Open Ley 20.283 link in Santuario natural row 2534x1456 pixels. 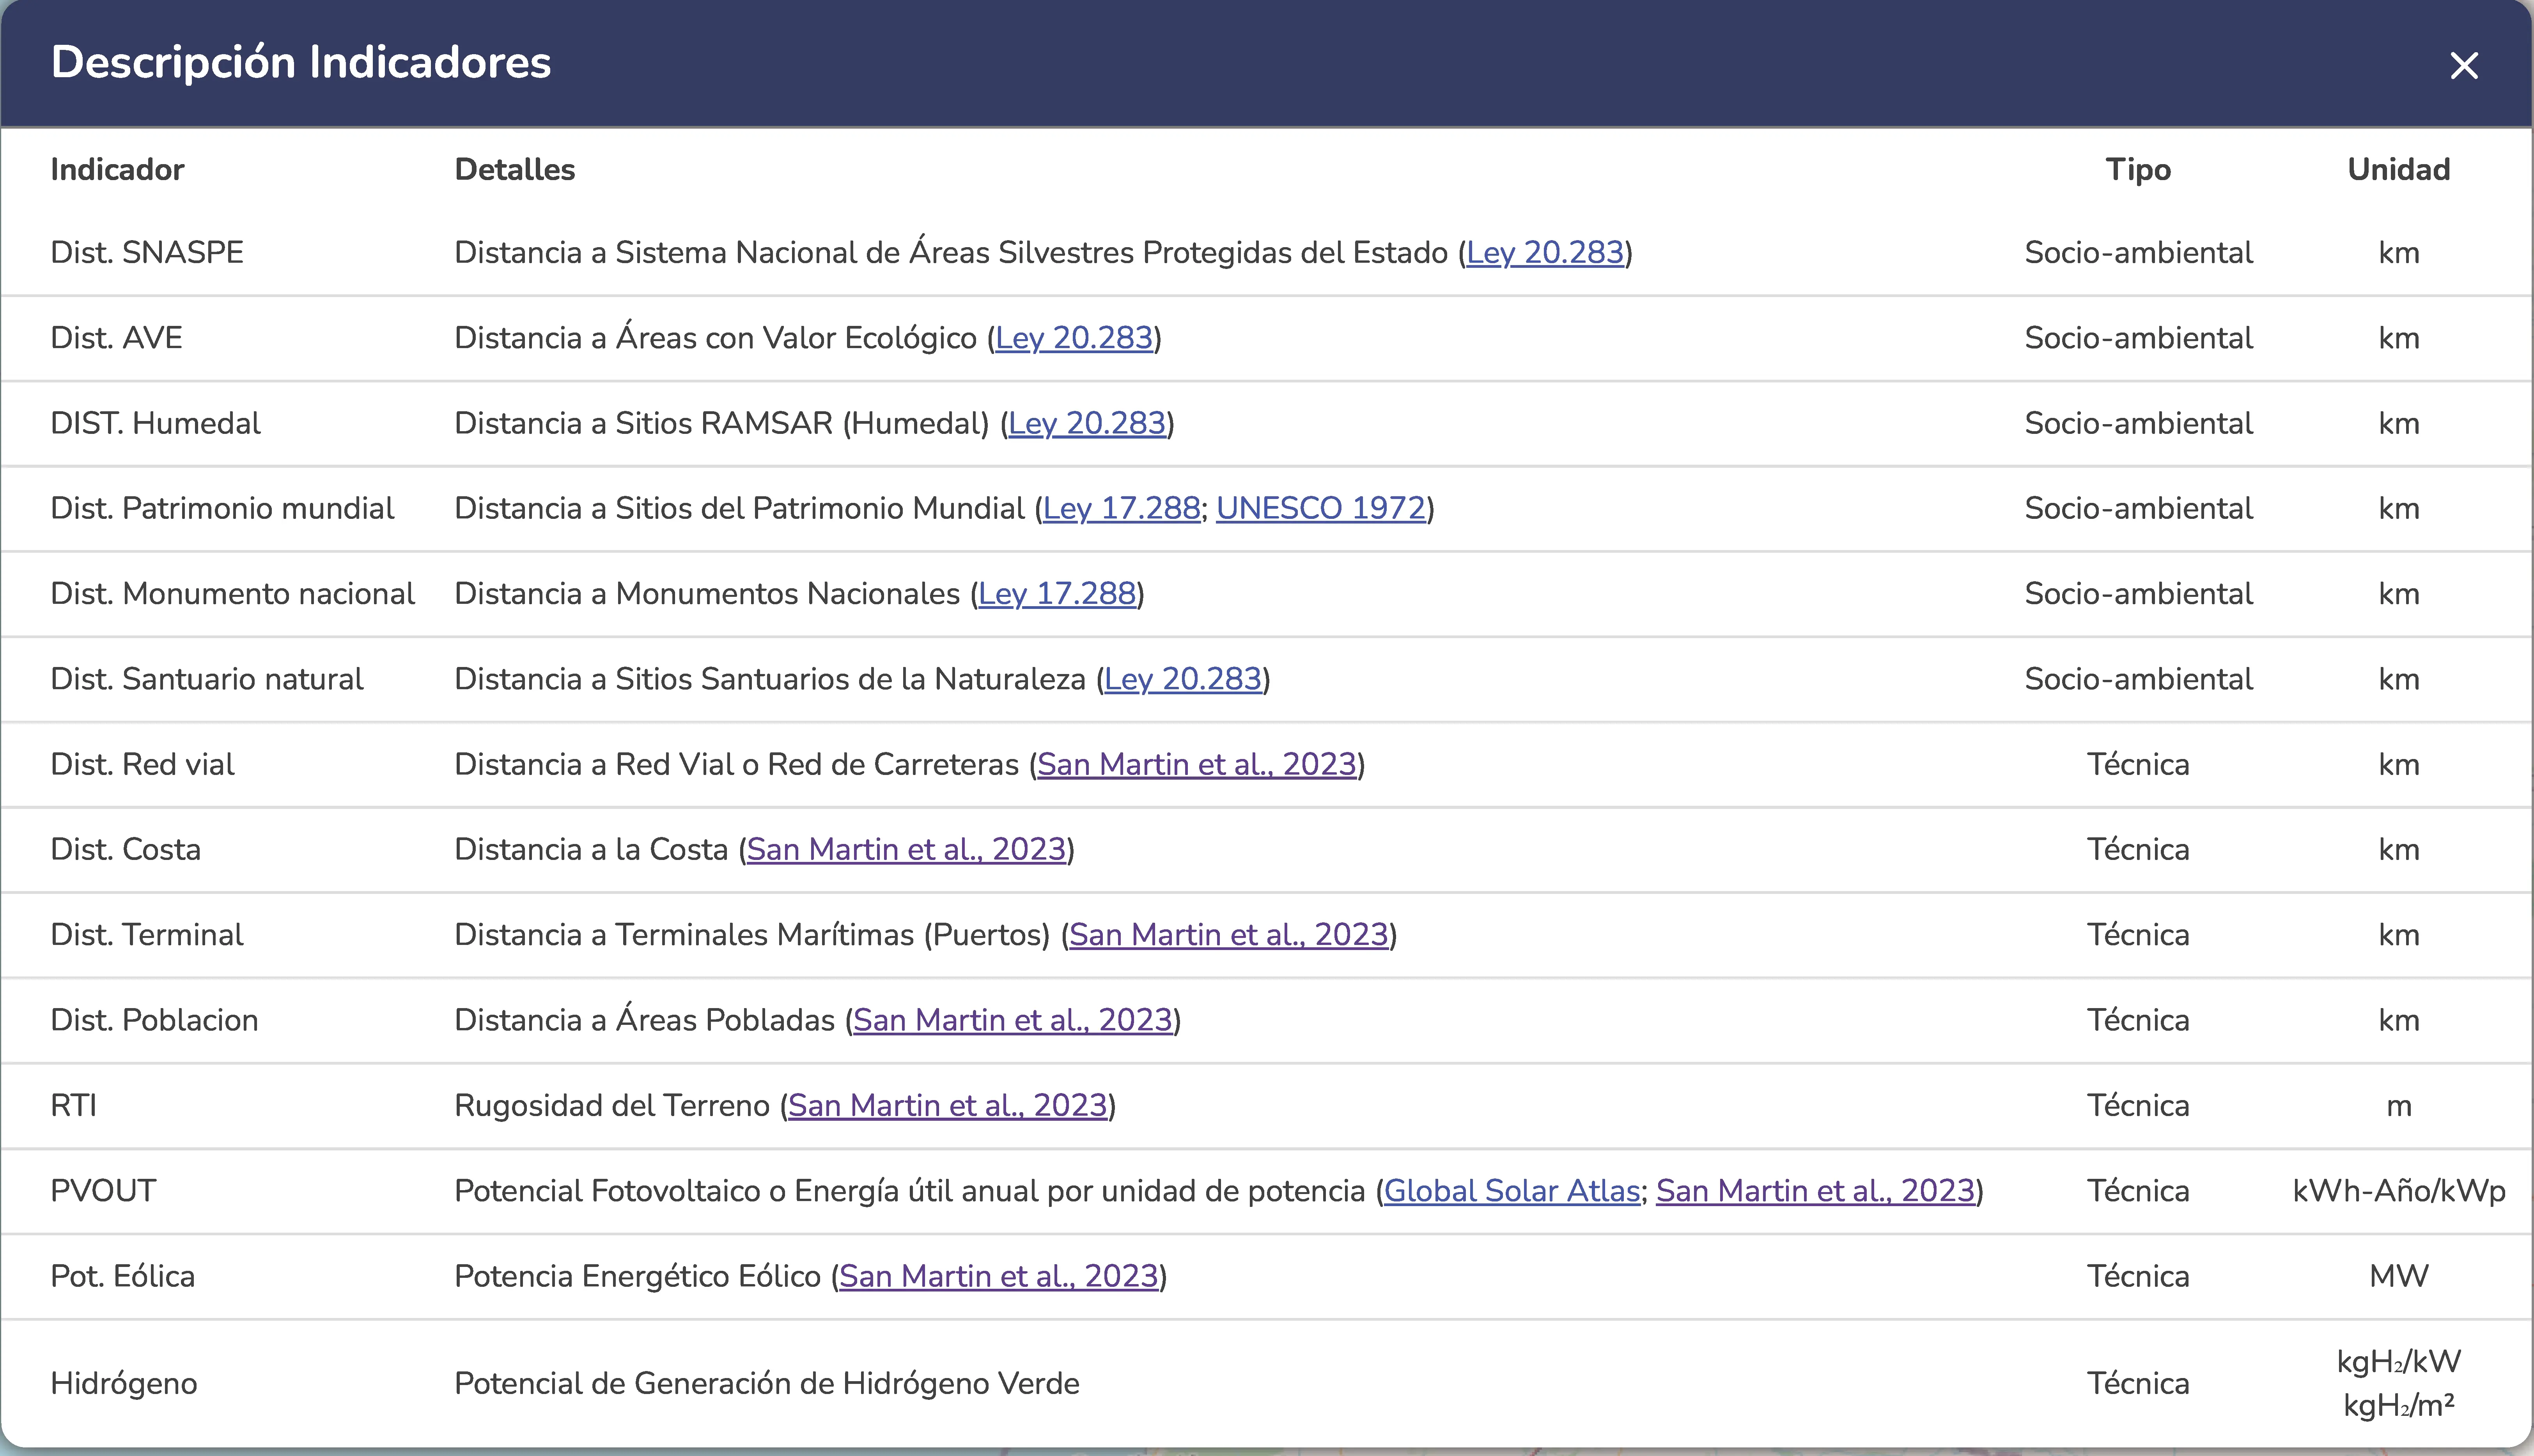(x=1184, y=680)
